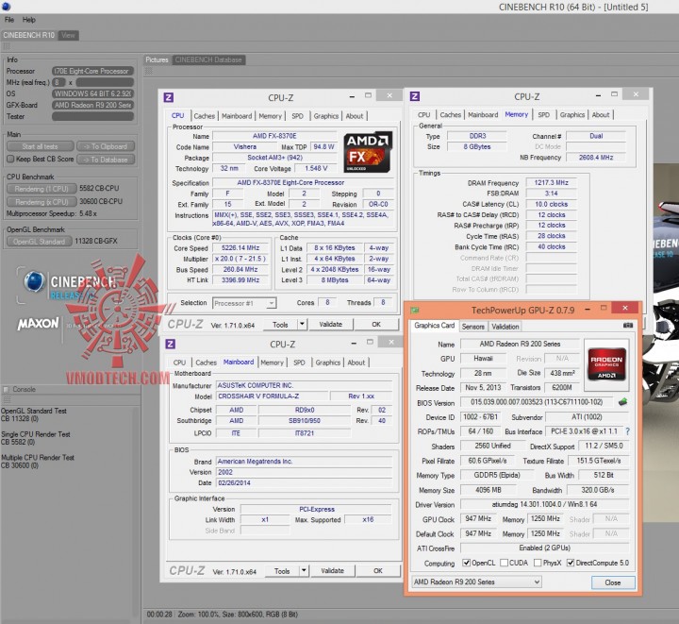Open Tools dropdown arrow in CPU-Z CPU window
Viewport: 679px width, 624px height.
tap(302, 324)
